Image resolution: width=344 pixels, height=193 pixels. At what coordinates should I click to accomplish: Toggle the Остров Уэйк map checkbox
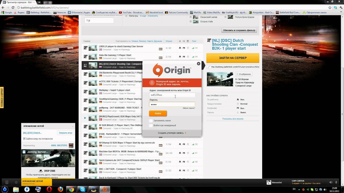click(x=191, y=21)
